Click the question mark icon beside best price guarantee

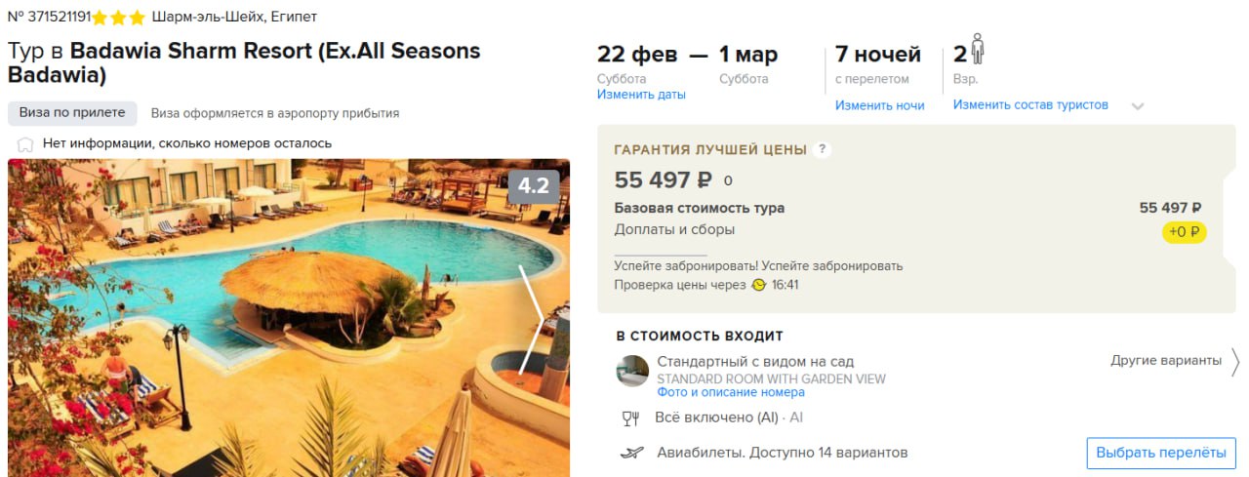823,149
